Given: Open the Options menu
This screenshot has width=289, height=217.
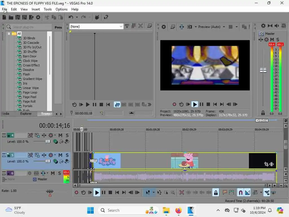Looking at the screenshot, I should pyautogui.click(x=62, y=9).
